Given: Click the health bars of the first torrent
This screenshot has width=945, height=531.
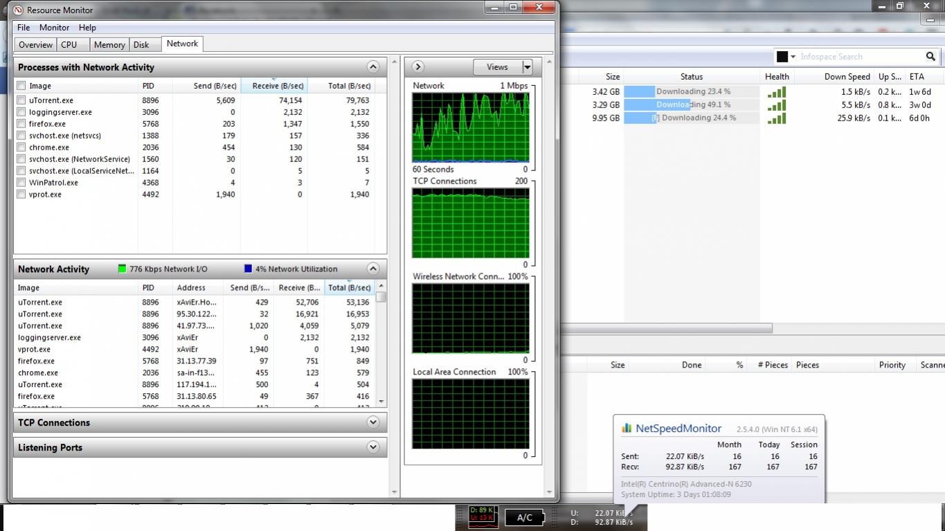Looking at the screenshot, I should coord(776,92).
